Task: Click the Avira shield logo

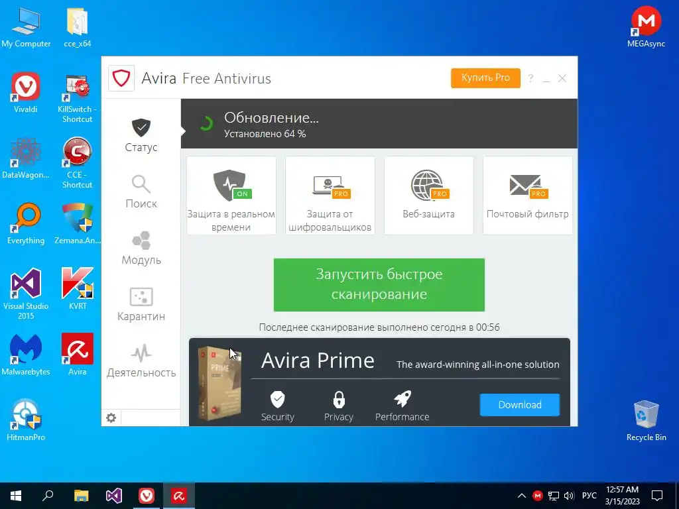Action: [x=121, y=78]
